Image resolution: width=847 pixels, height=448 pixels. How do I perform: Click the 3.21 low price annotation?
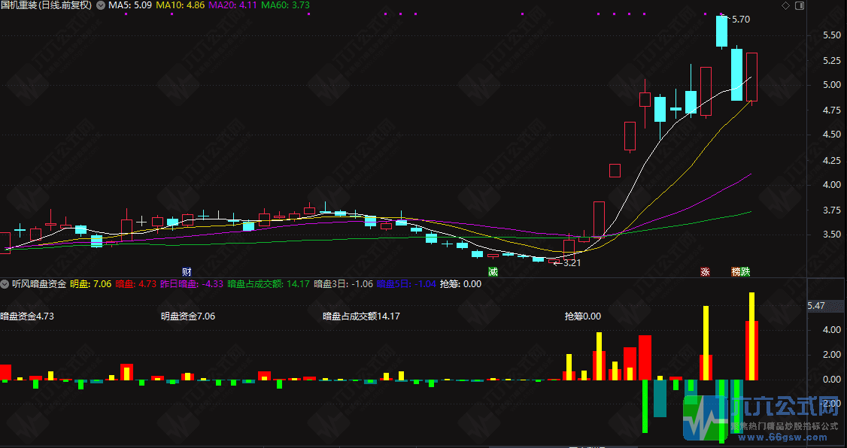pyautogui.click(x=571, y=263)
